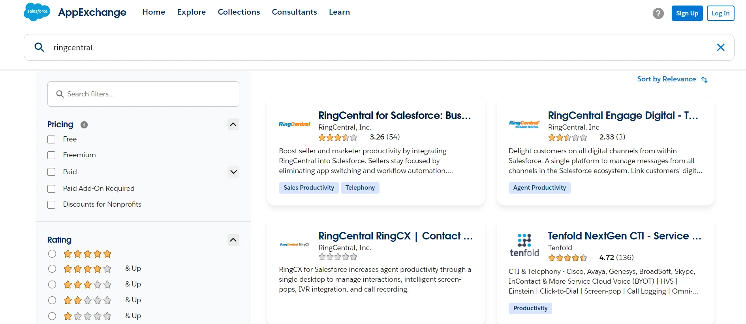Click the RingCentral Engage Digital logo
This screenshot has height=324, width=746.
524,124
